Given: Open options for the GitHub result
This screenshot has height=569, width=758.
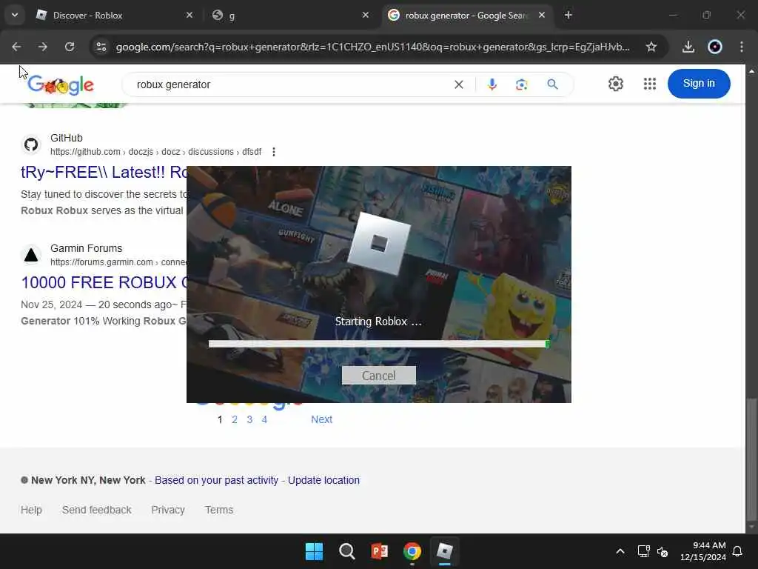Looking at the screenshot, I should pyautogui.click(x=274, y=152).
